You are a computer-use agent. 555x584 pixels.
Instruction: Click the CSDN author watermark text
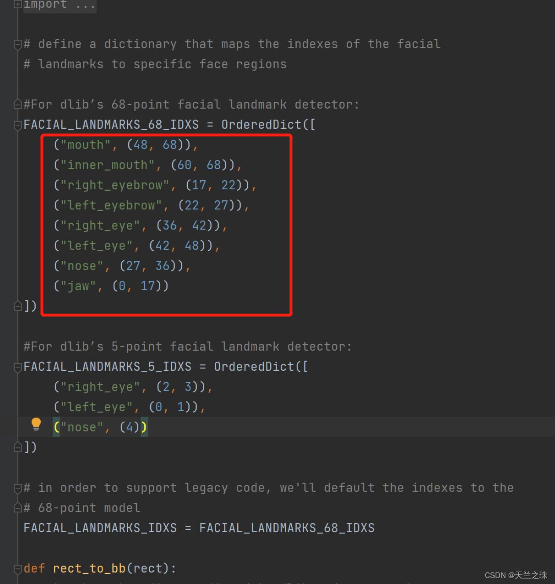tap(516, 575)
